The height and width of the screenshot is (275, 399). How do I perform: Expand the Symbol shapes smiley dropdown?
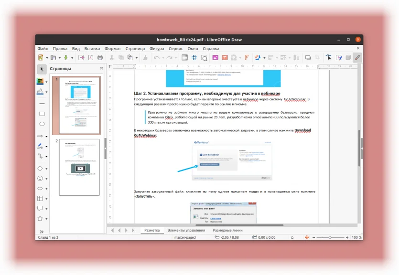point(46,179)
